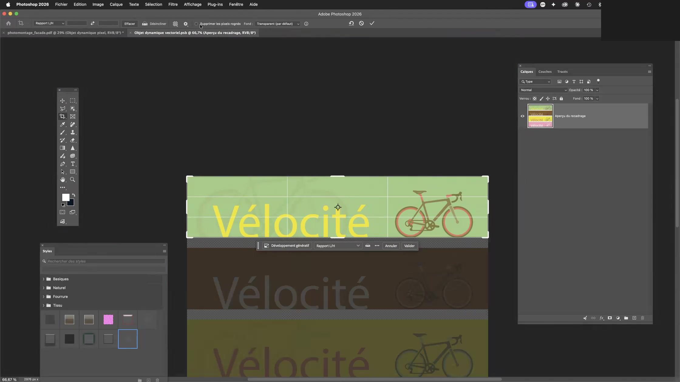This screenshot has height=382, width=680.
Task: Open the Type filter dropdown in Calques
Action: [535, 82]
